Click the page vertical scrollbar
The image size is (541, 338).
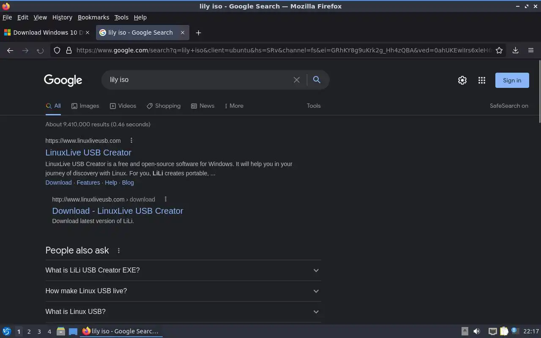pos(539,91)
